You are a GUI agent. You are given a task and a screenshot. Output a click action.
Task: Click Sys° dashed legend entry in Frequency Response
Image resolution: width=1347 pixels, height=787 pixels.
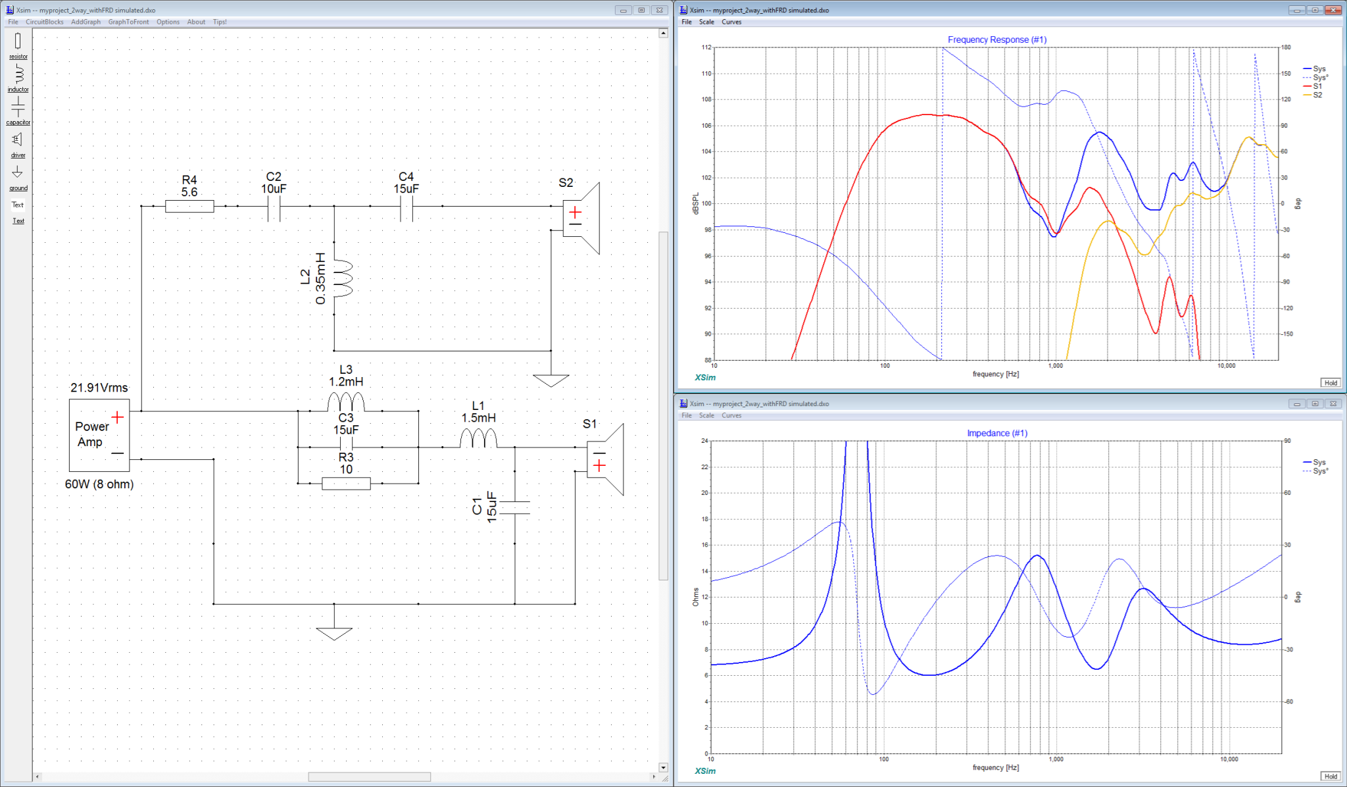[x=1315, y=77]
